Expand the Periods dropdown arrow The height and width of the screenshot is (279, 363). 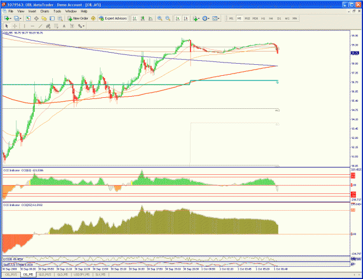point(209,19)
